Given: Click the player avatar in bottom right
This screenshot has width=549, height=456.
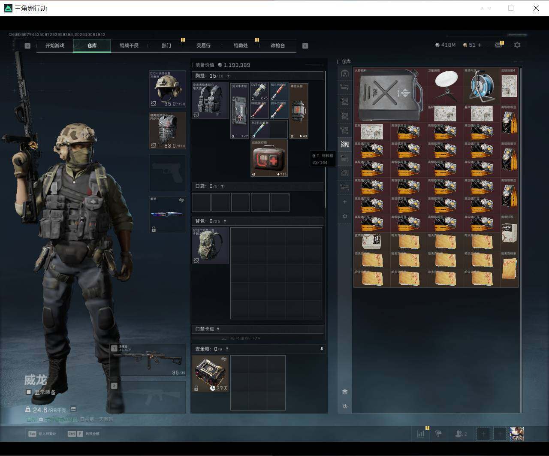Looking at the screenshot, I should 516,434.
